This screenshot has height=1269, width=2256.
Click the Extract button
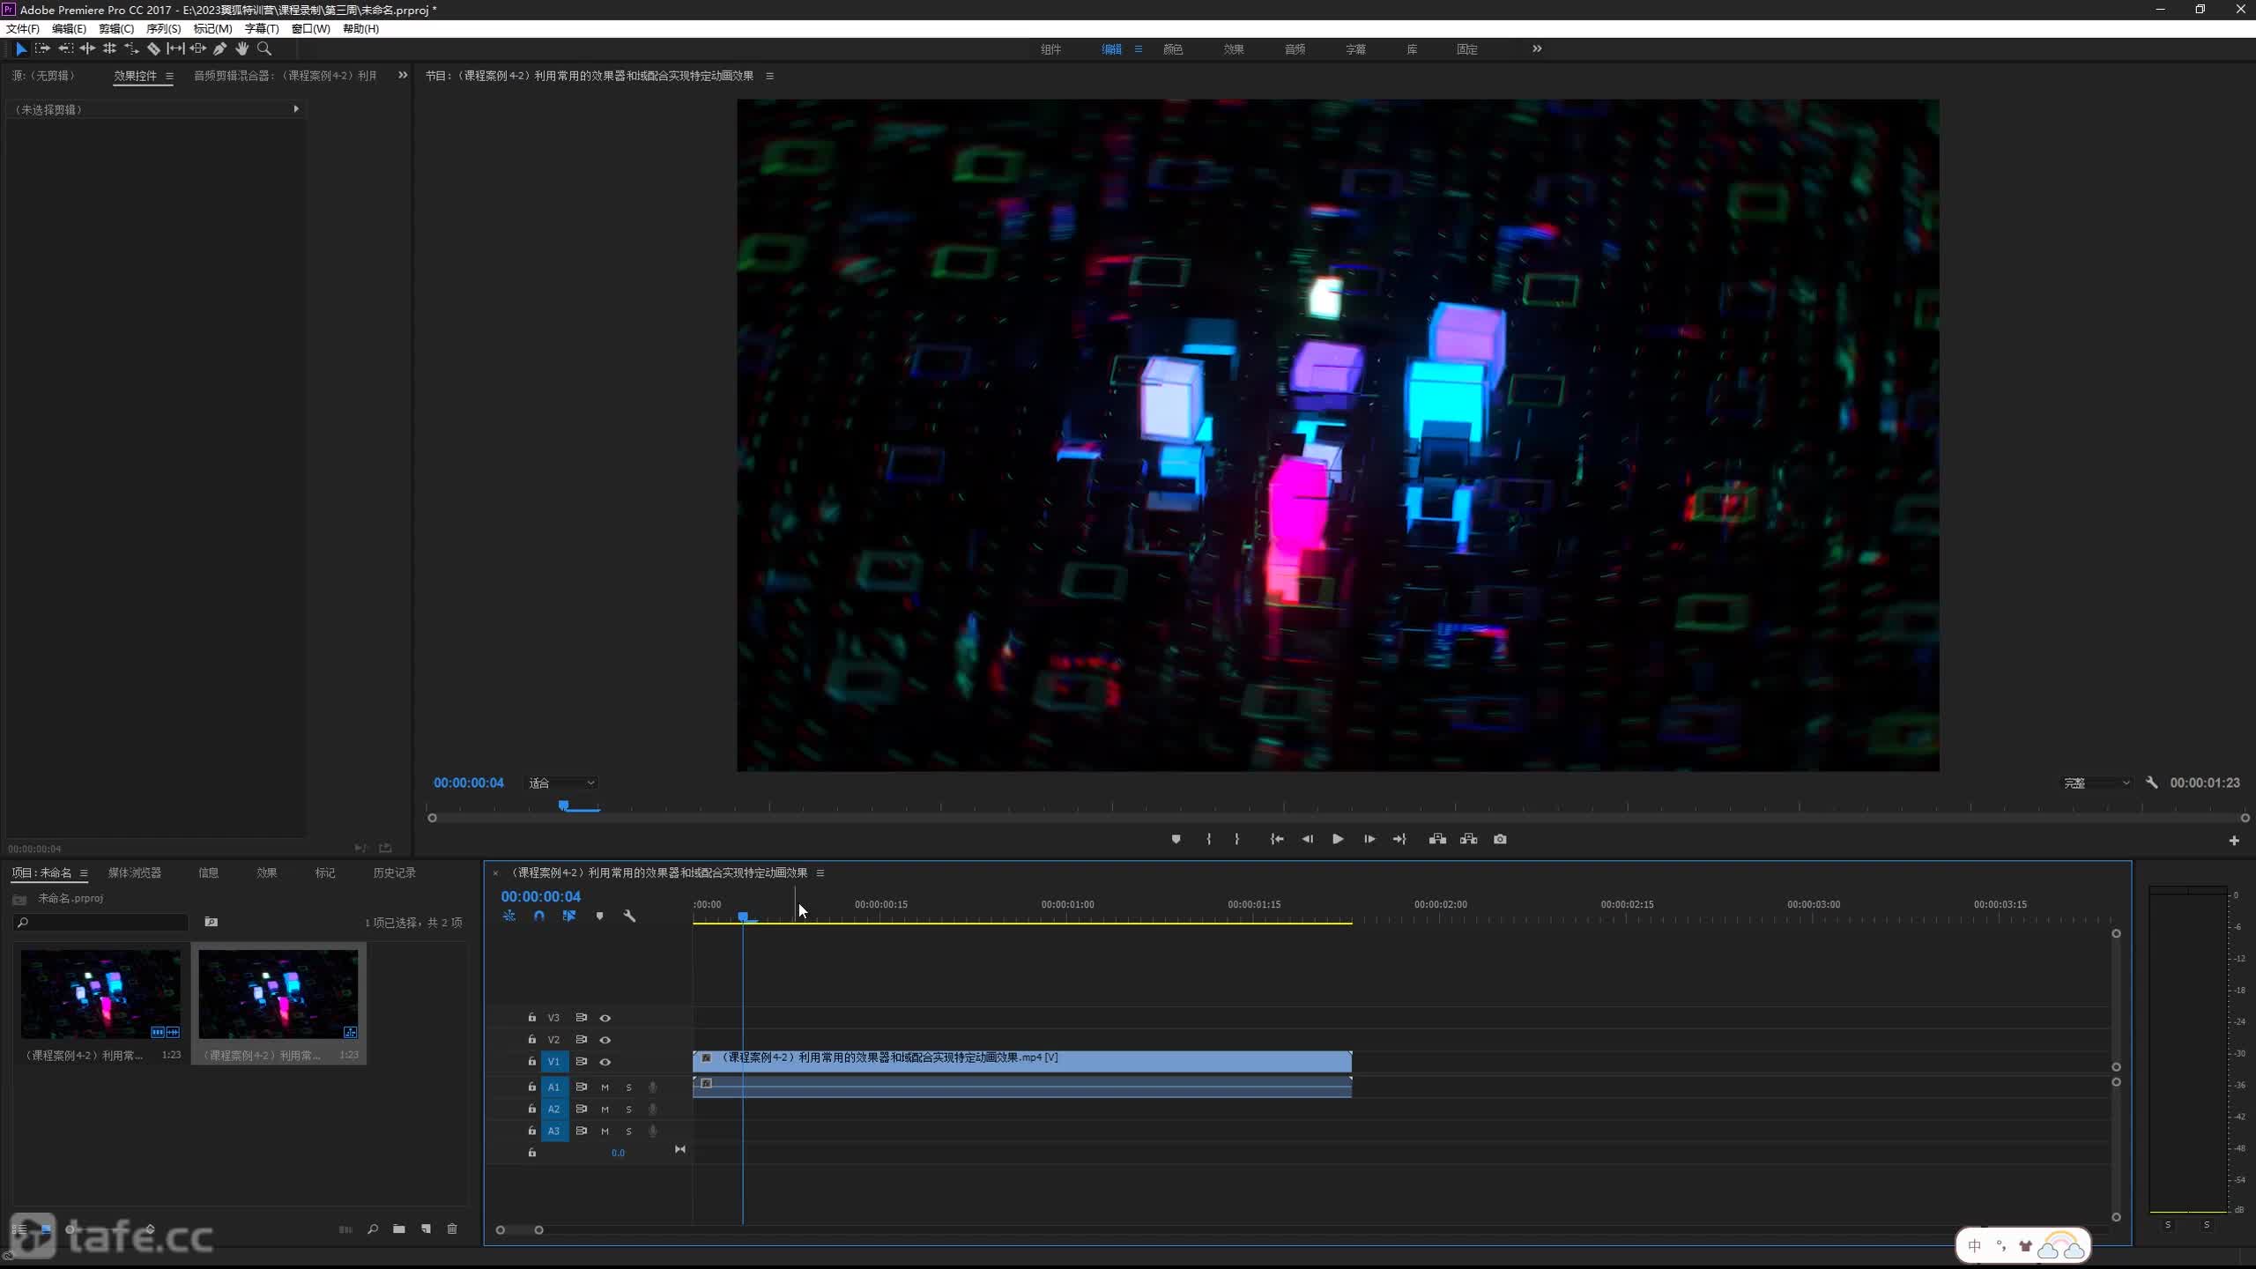[1468, 839]
